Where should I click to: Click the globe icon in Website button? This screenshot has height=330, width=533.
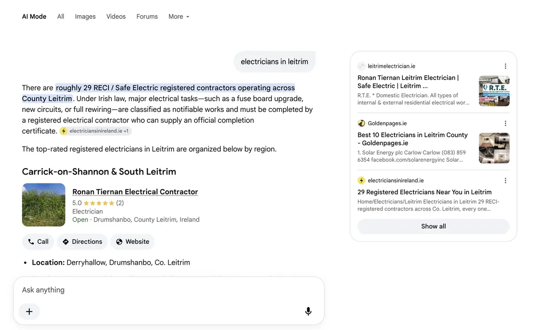pyautogui.click(x=119, y=242)
